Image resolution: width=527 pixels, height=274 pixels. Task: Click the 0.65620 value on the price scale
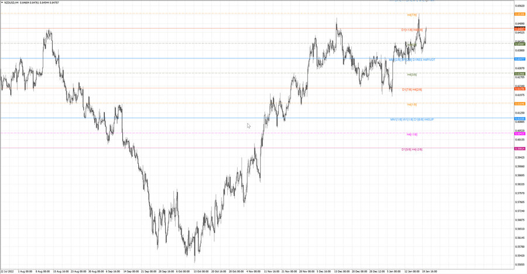pos(520,6)
